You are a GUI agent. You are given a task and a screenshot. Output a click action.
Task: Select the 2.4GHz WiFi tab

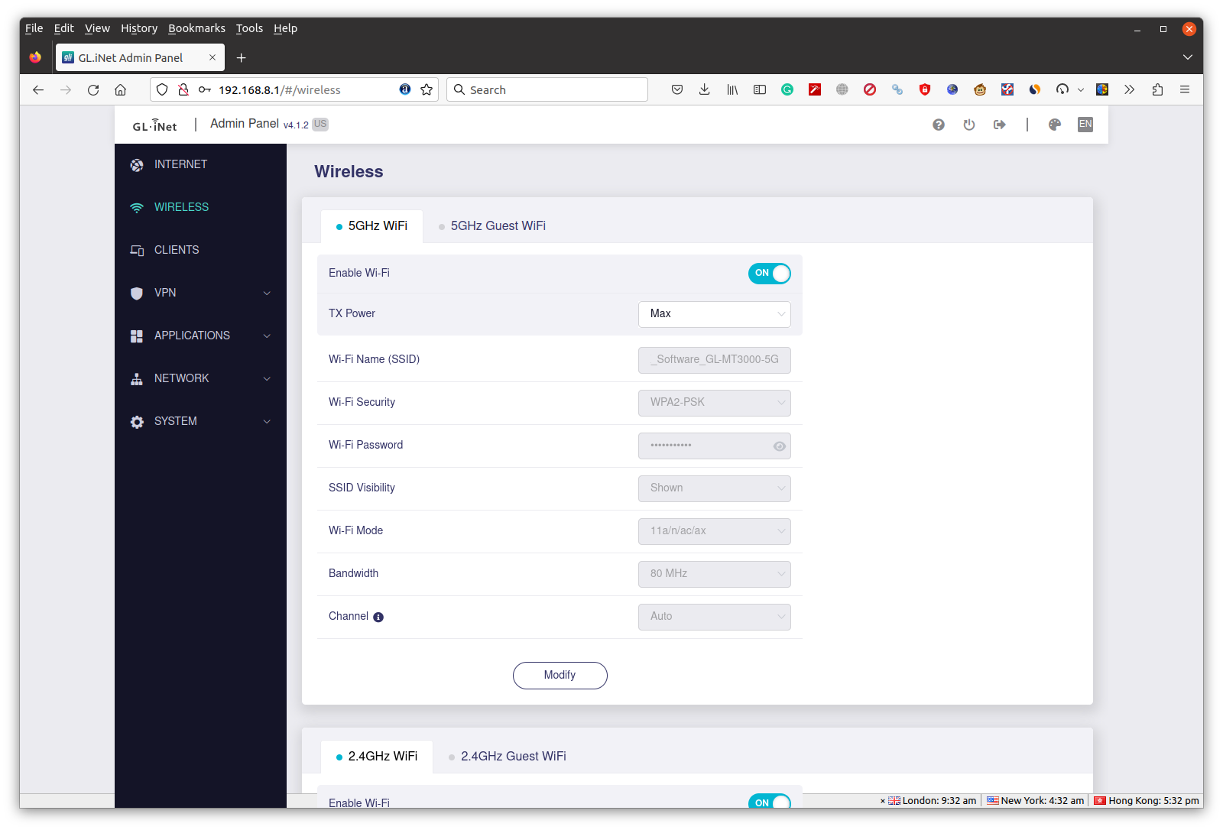(x=377, y=757)
